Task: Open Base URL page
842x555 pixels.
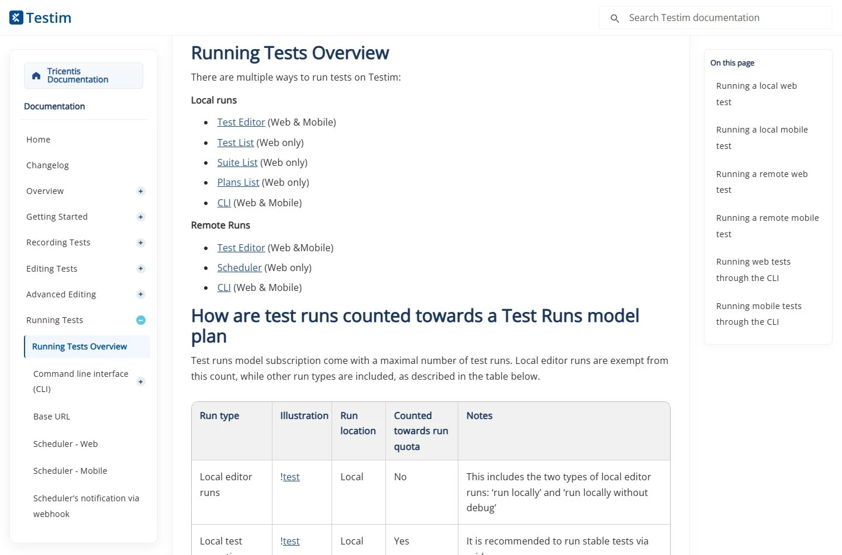Action: click(51, 417)
